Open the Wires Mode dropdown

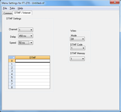(77, 39)
